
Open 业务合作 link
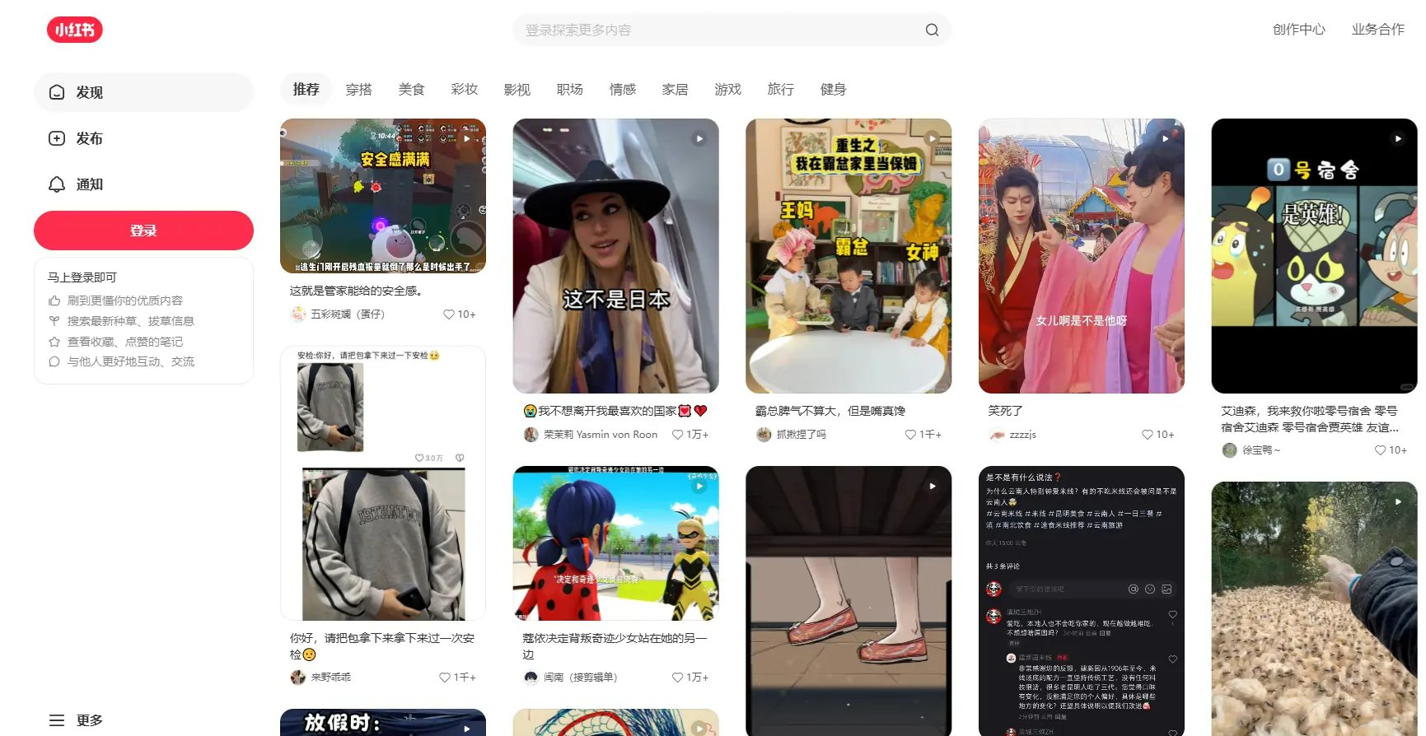click(x=1377, y=30)
